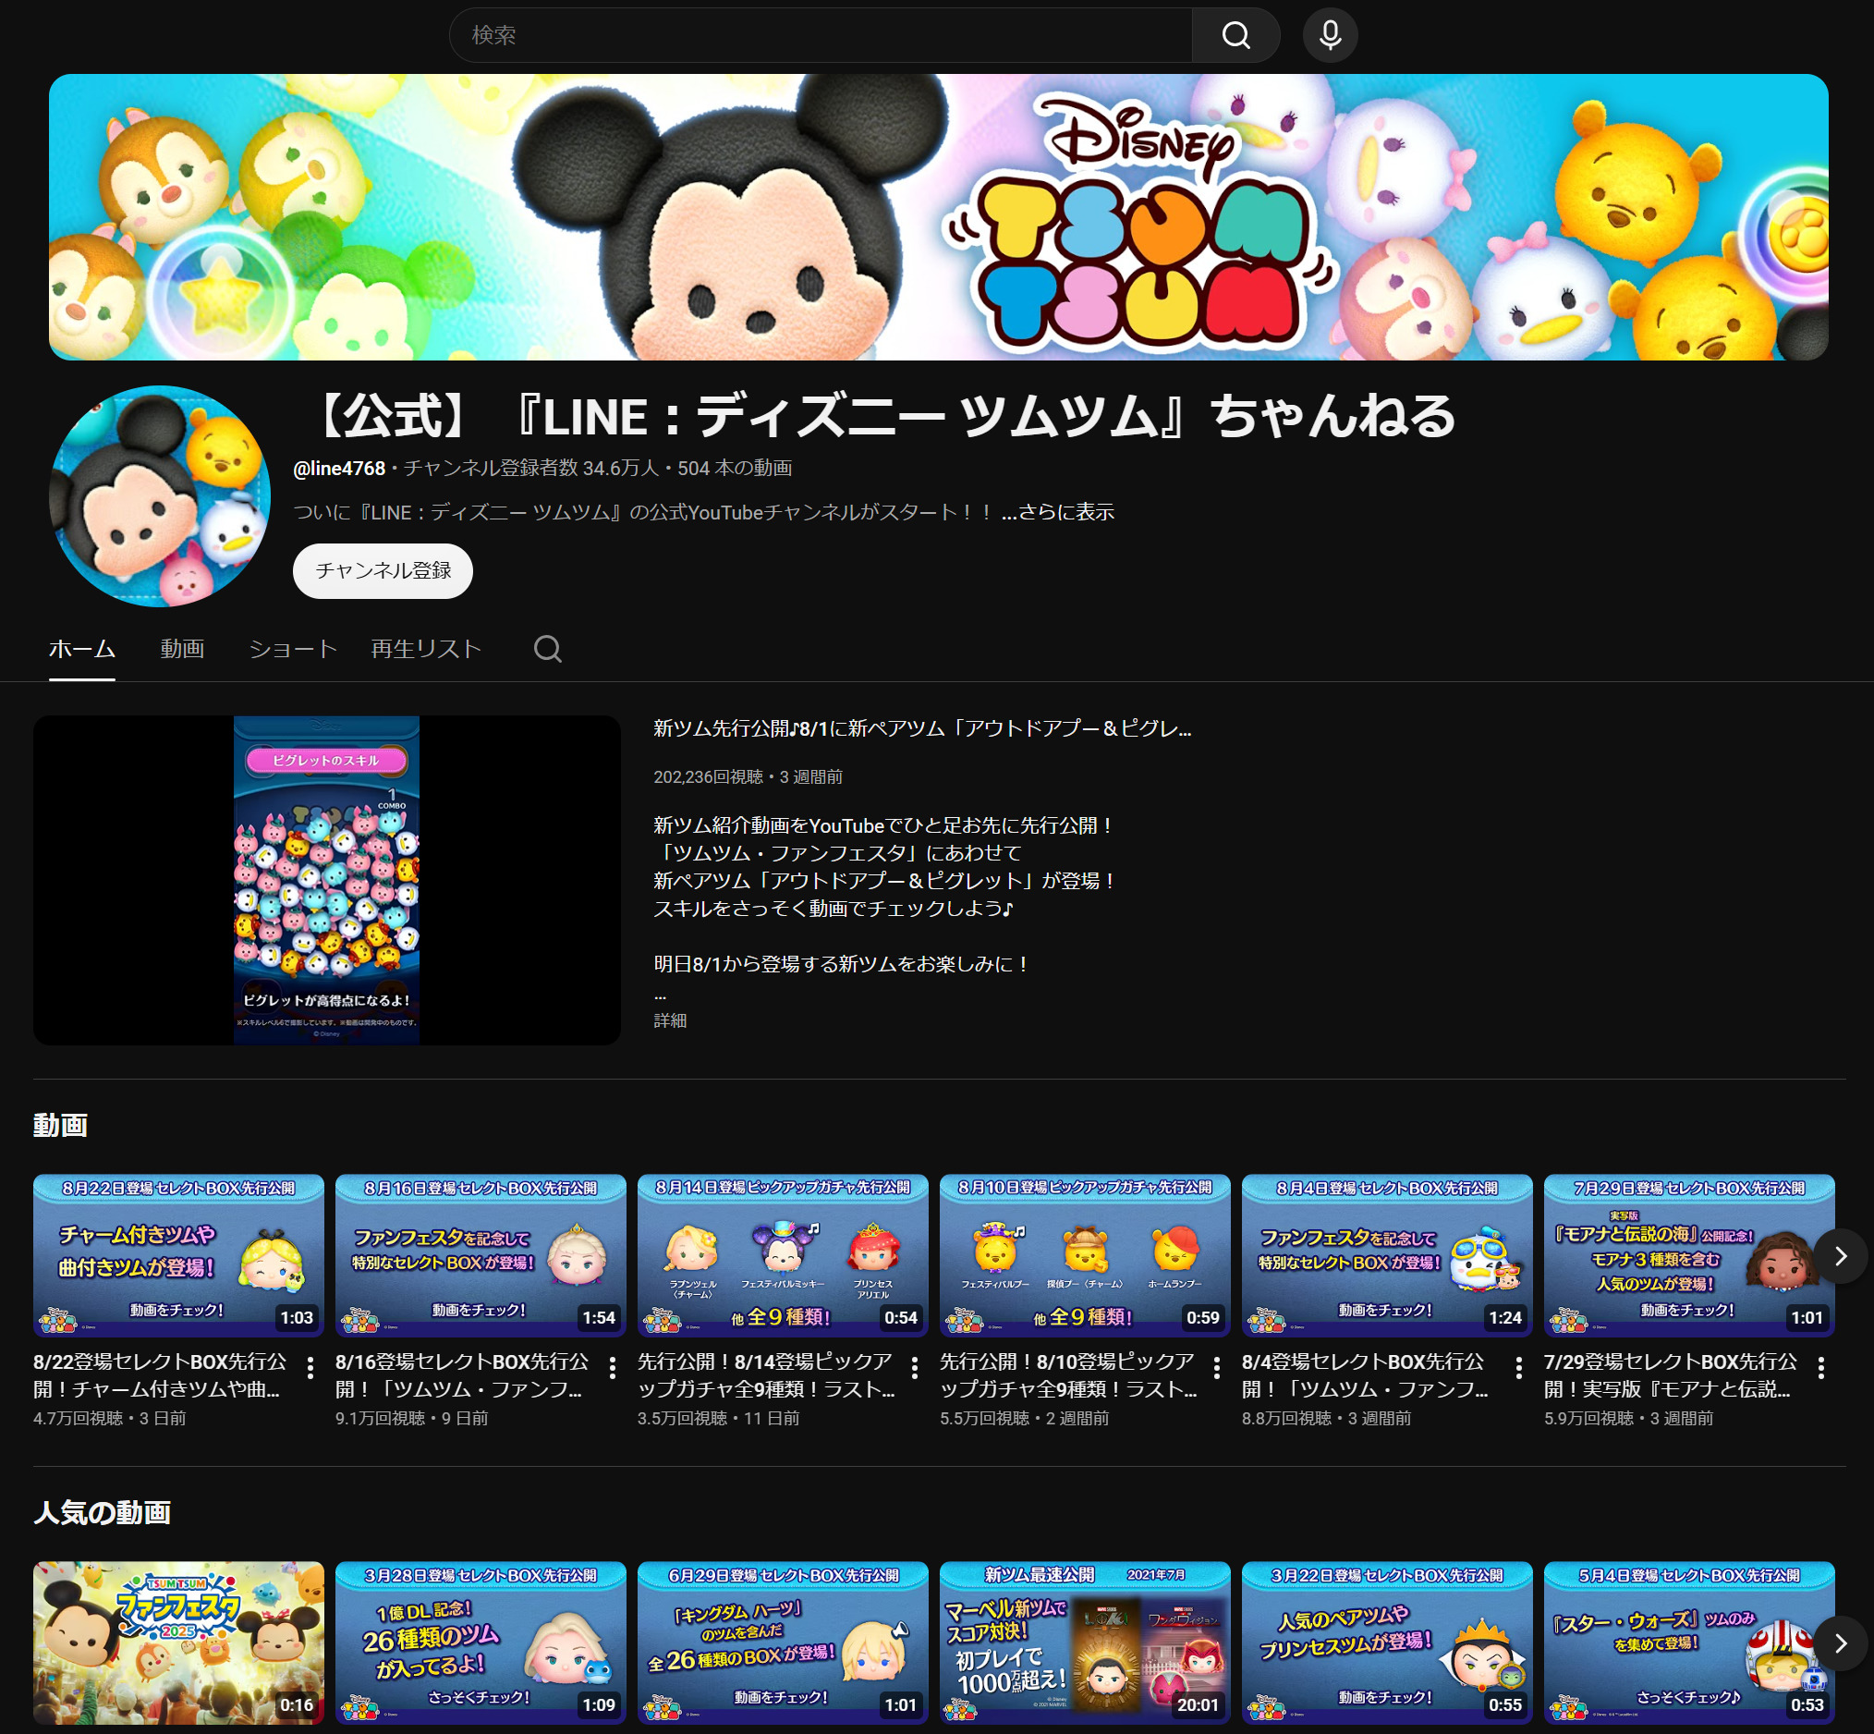Click the magnifier search button in top bar
This screenshot has width=1874, height=1734.
[x=1235, y=36]
